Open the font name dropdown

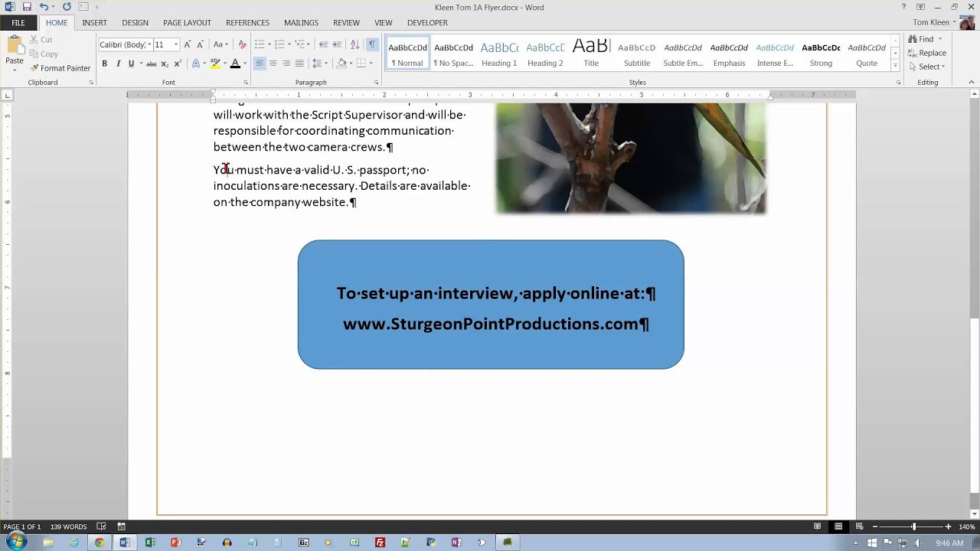click(150, 44)
